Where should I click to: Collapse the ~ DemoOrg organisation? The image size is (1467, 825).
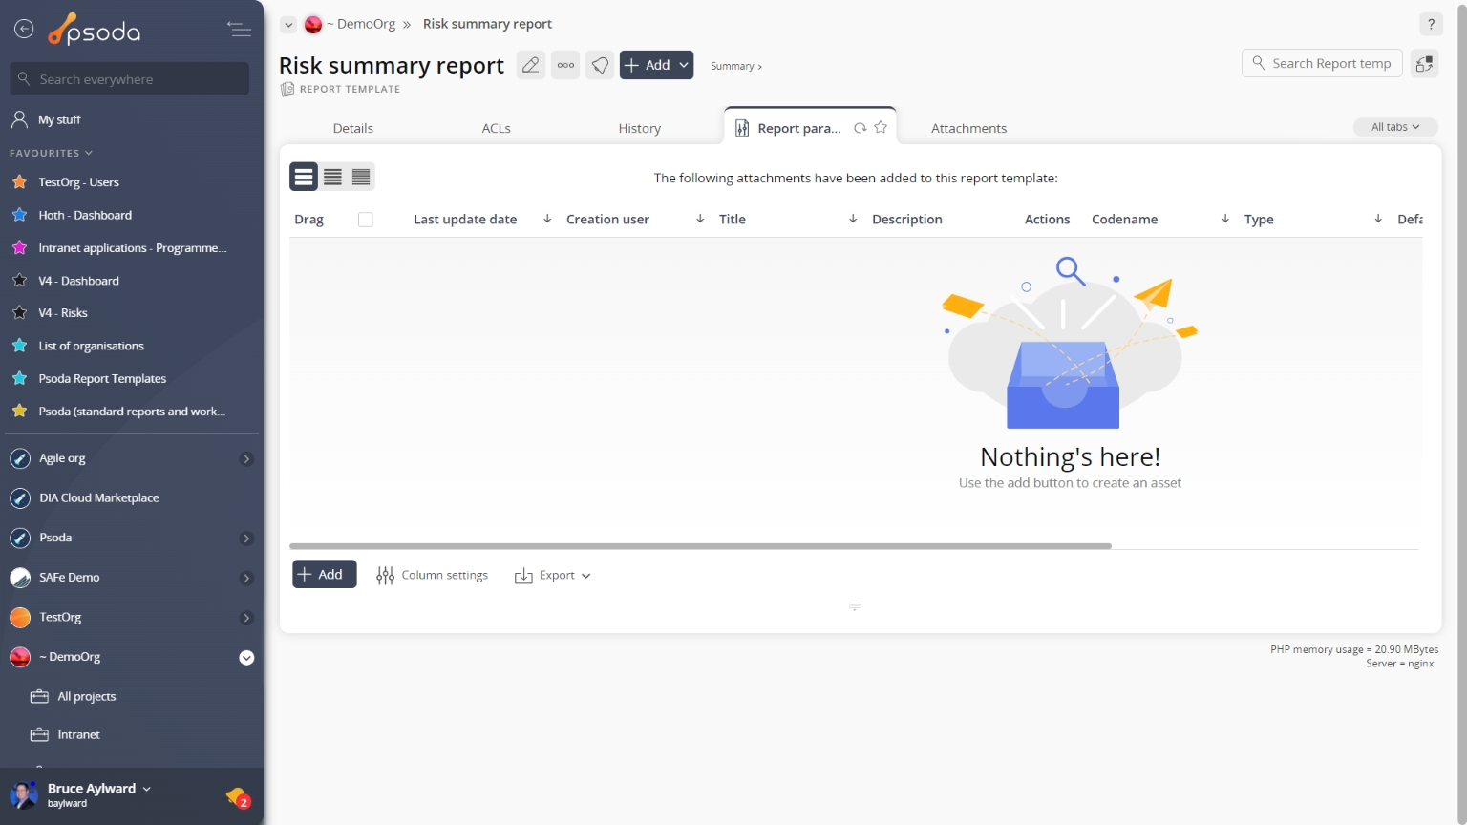(x=246, y=658)
